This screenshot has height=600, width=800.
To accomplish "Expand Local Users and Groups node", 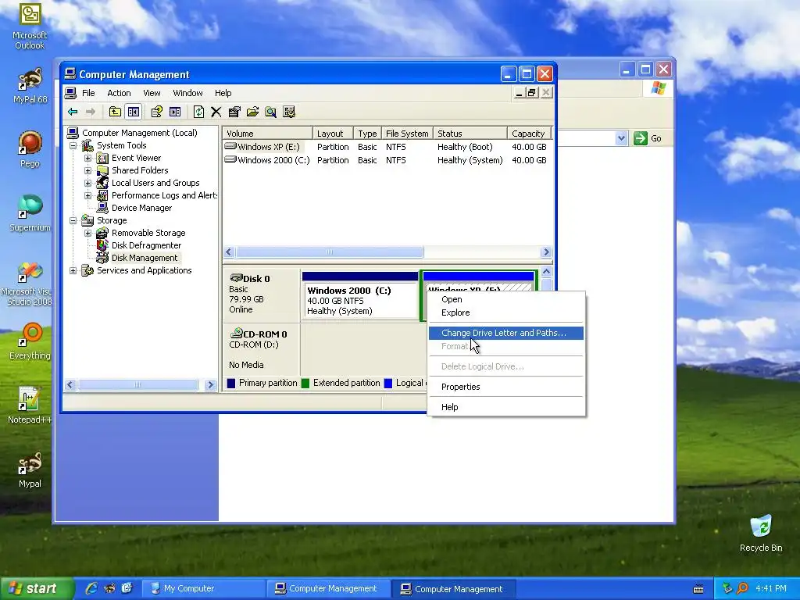I will pyautogui.click(x=87, y=183).
